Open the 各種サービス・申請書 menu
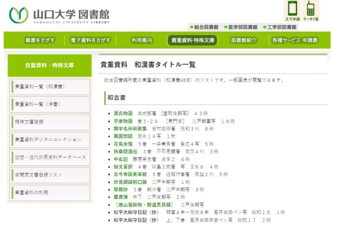The image size is (351, 227). click(x=295, y=40)
